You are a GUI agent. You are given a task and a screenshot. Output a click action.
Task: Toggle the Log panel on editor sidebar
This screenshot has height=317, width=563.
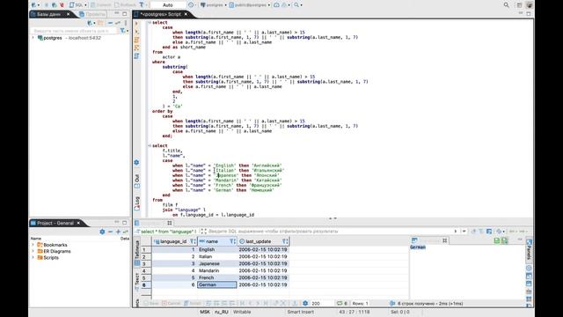137,203
